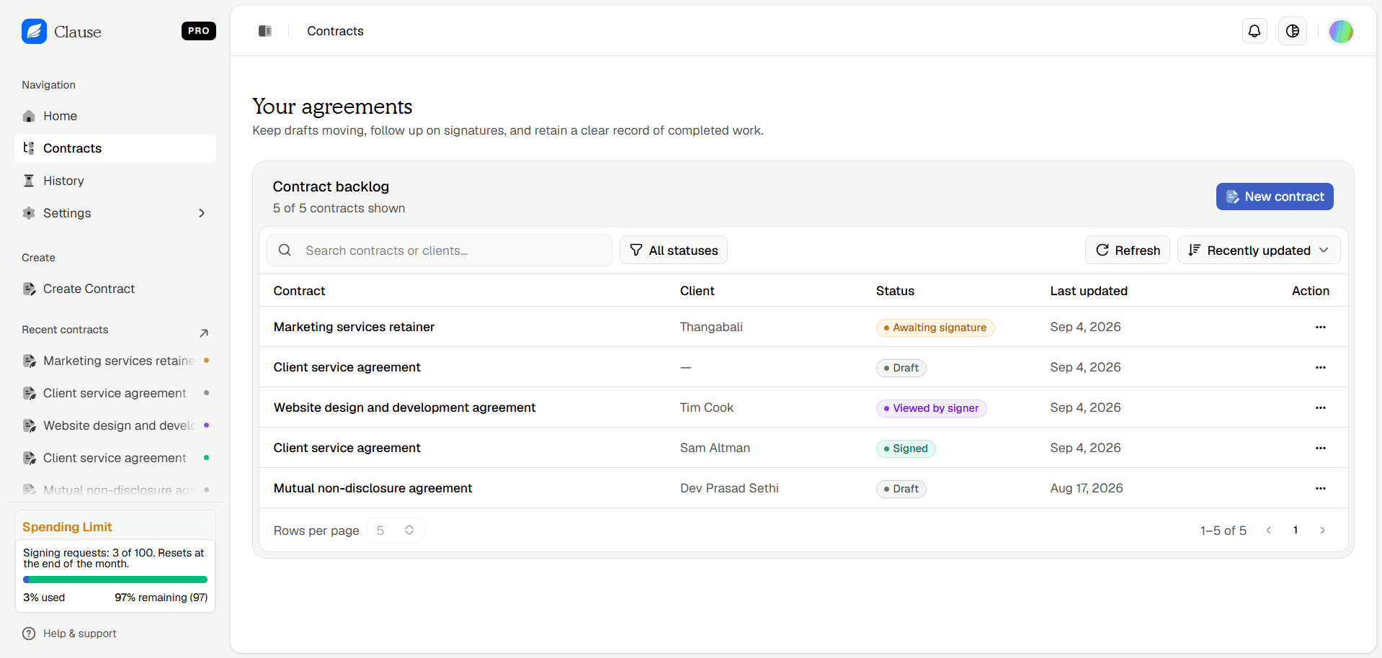Open recent Marketing services retainer item
The image size is (1382, 658).
pyautogui.click(x=115, y=361)
